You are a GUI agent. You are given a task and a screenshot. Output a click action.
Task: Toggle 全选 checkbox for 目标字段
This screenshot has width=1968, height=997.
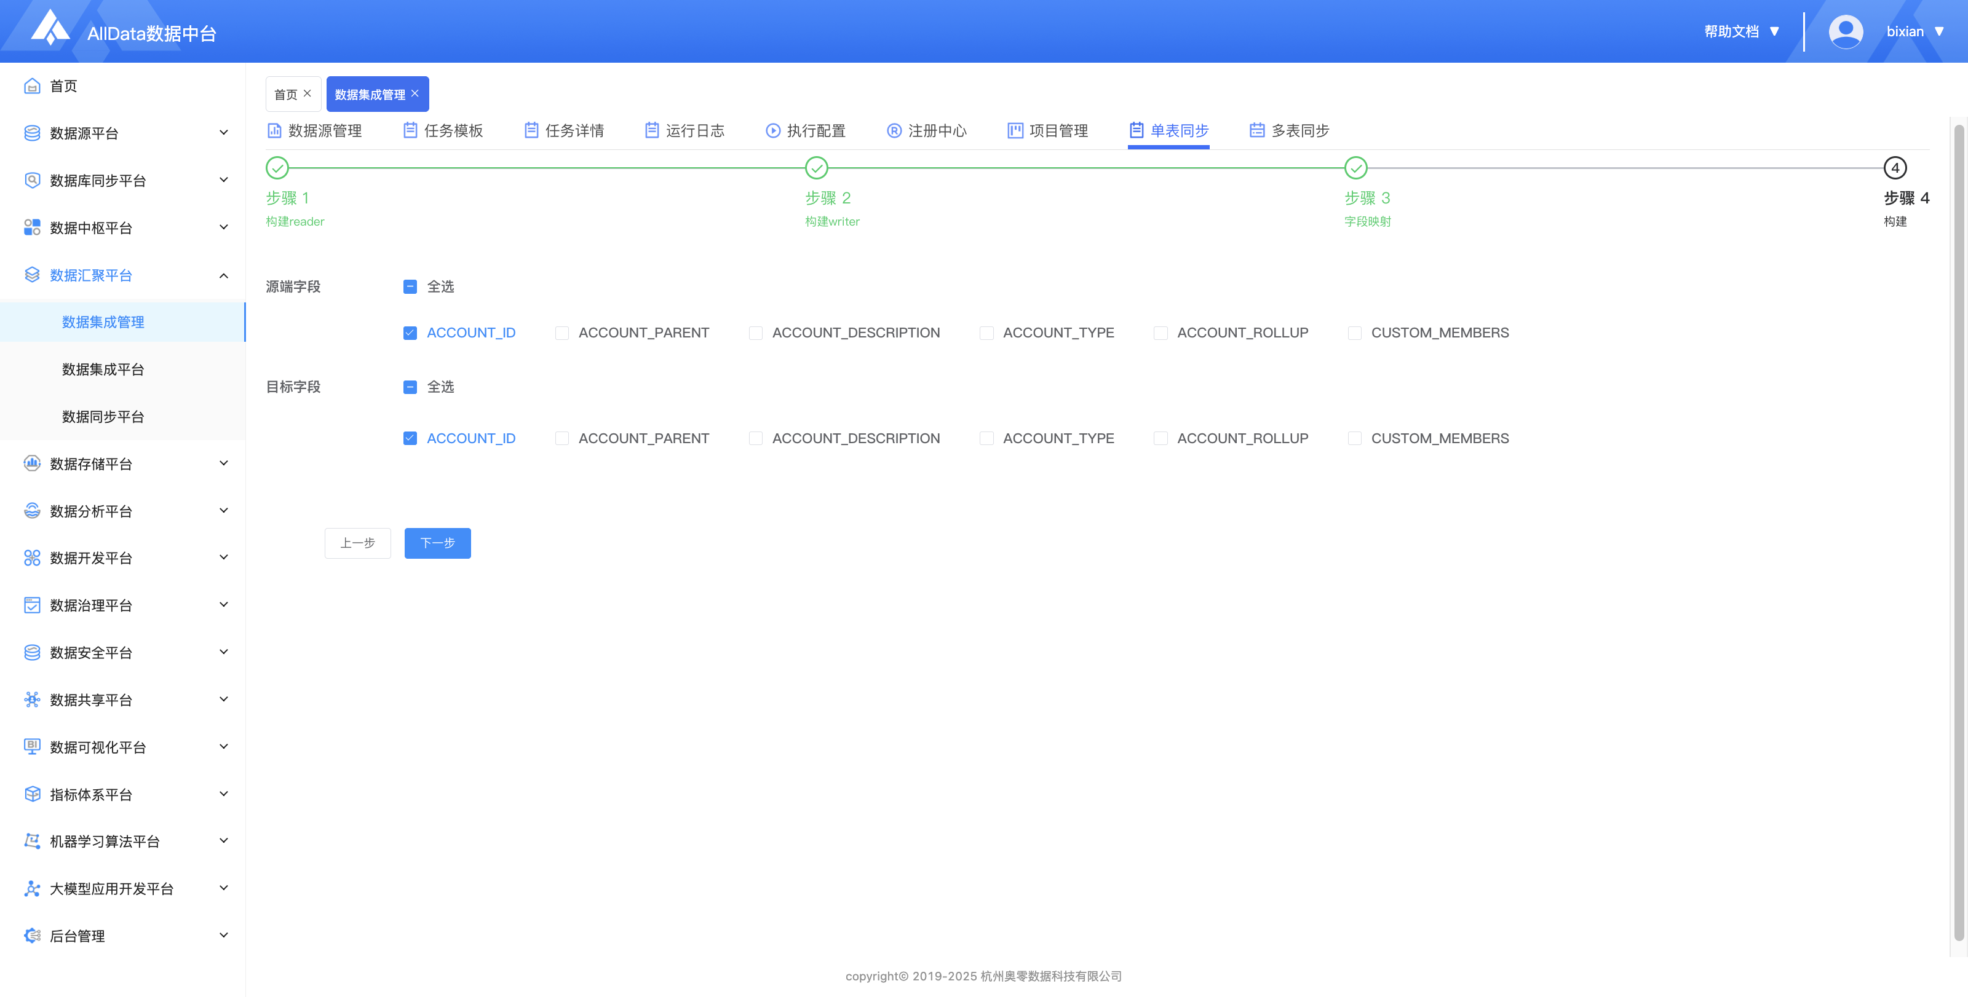pos(410,387)
